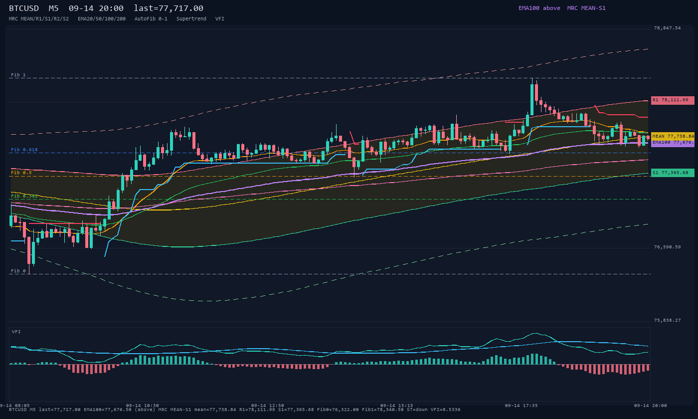698x419 pixels.
Task: Select the VFI label in the header
Action: coord(220,19)
